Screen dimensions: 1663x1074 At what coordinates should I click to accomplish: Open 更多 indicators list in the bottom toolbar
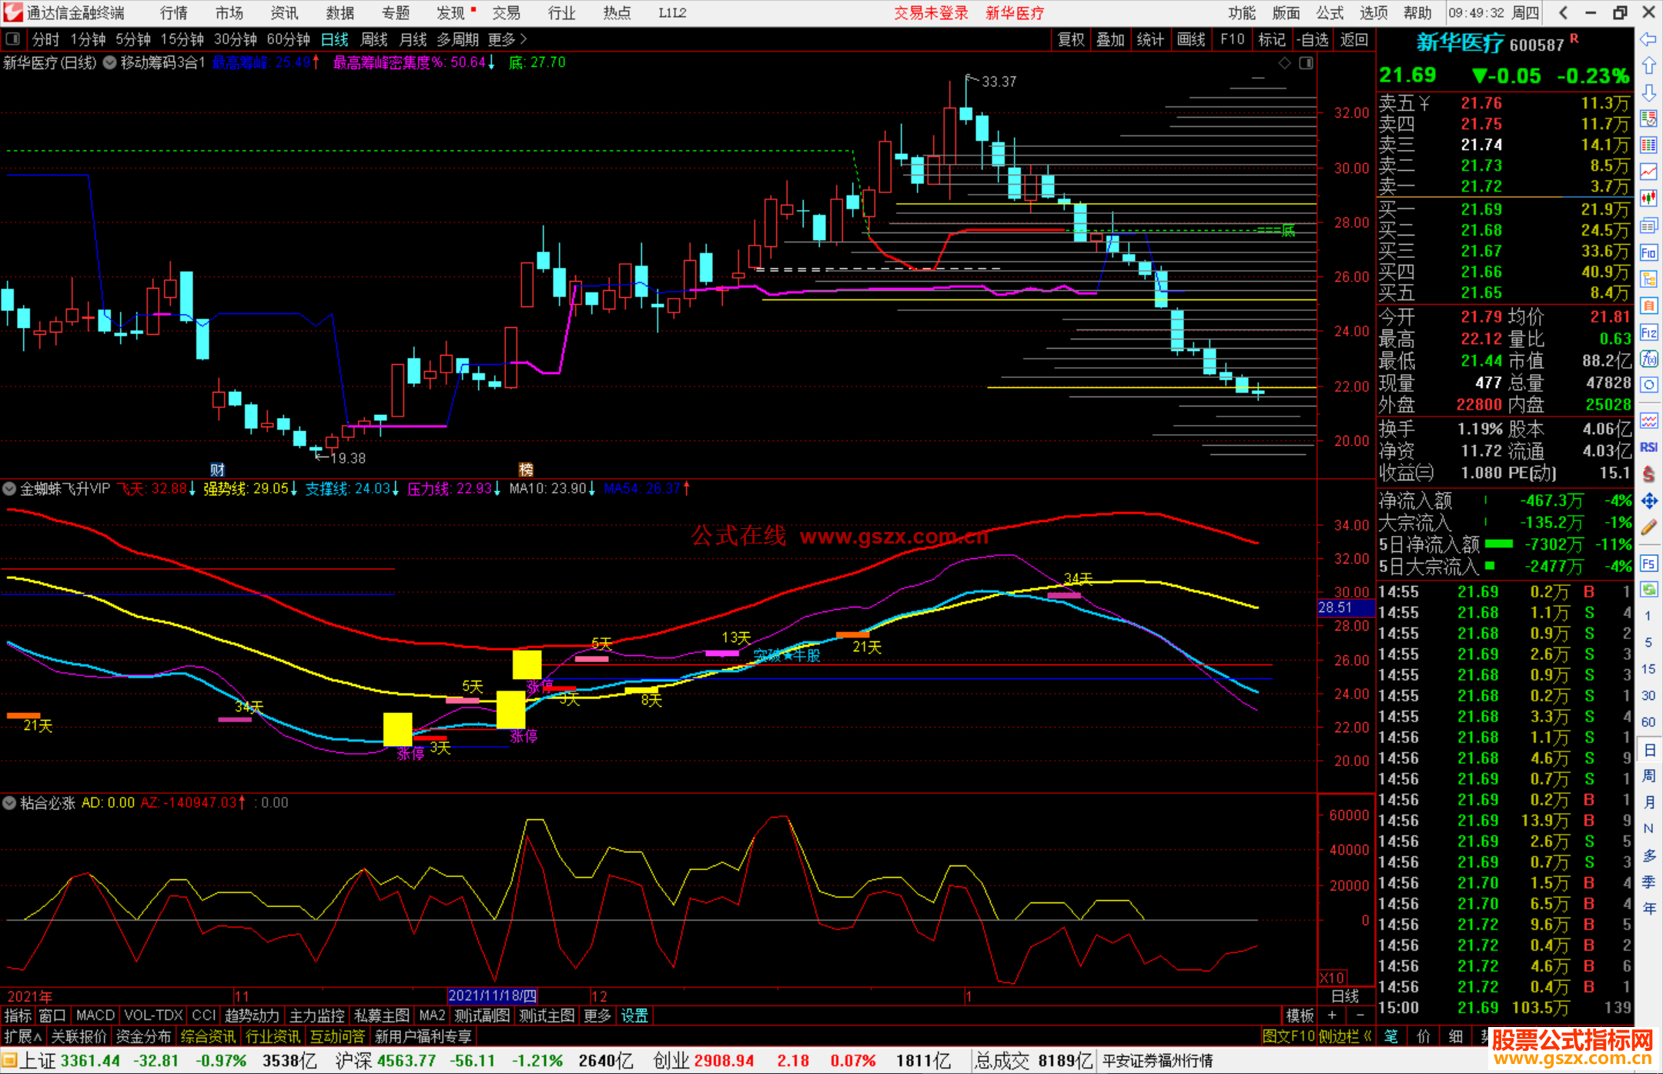(x=597, y=1016)
